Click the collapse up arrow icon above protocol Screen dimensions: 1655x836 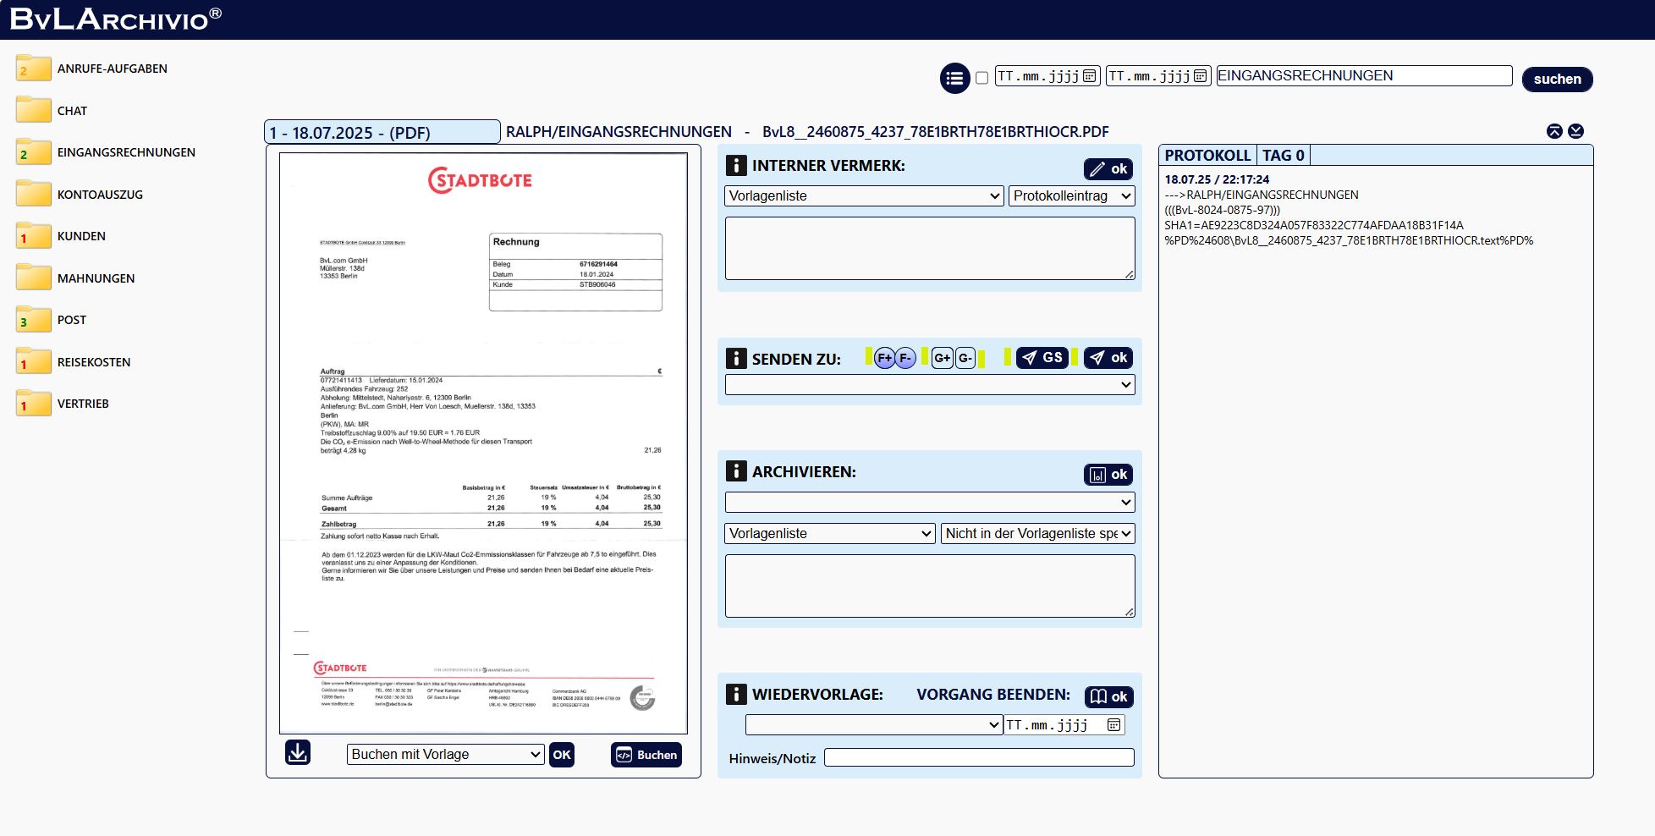tap(1554, 131)
